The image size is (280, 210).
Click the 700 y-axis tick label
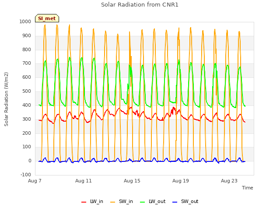pos(27,63)
